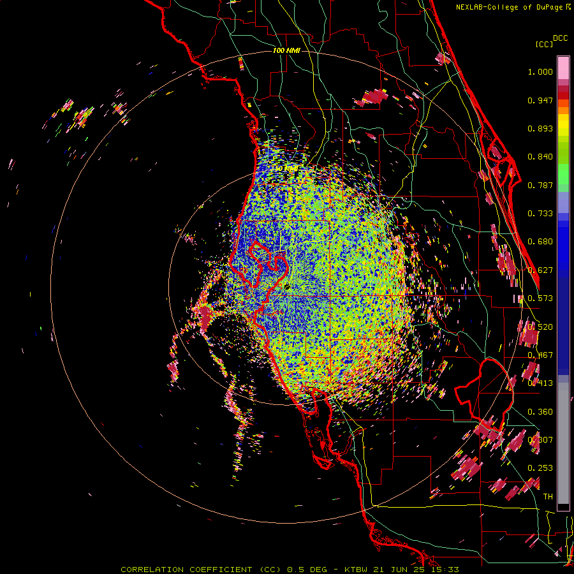Click the 0.573 scale value

click(540, 298)
